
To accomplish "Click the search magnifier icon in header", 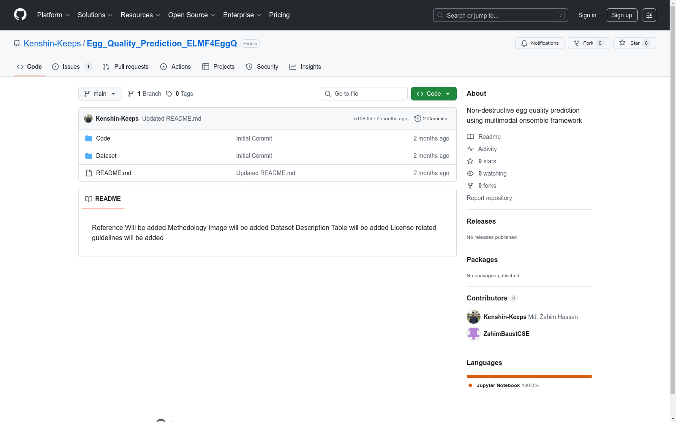I will pyautogui.click(x=440, y=15).
